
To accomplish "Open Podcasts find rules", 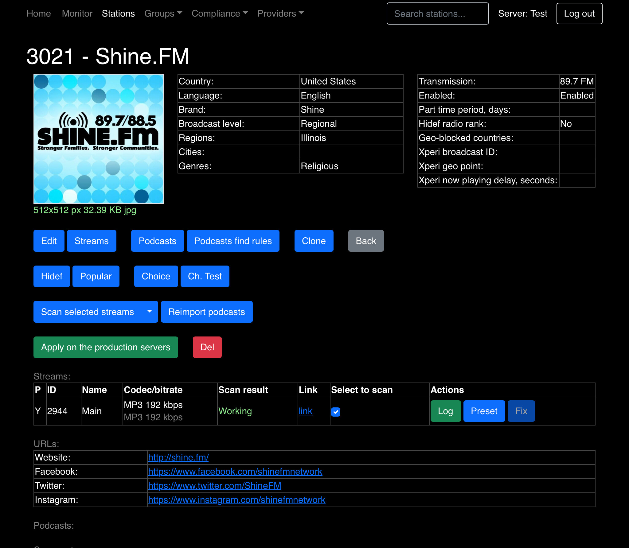I will tap(233, 241).
